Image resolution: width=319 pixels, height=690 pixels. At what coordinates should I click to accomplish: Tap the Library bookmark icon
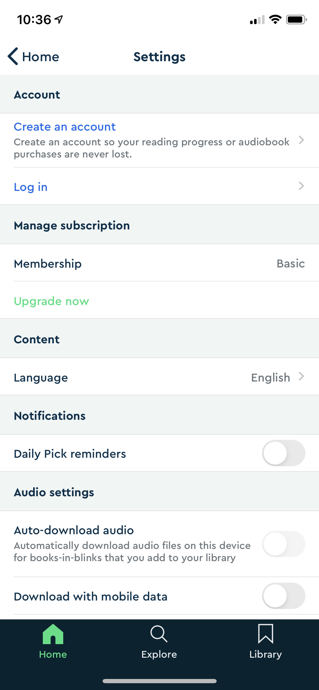coord(265,634)
